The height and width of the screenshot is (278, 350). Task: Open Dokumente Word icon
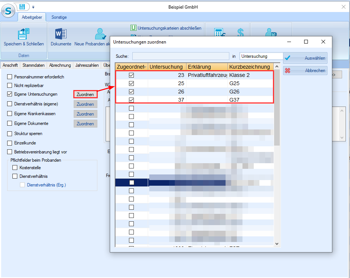tap(61, 34)
